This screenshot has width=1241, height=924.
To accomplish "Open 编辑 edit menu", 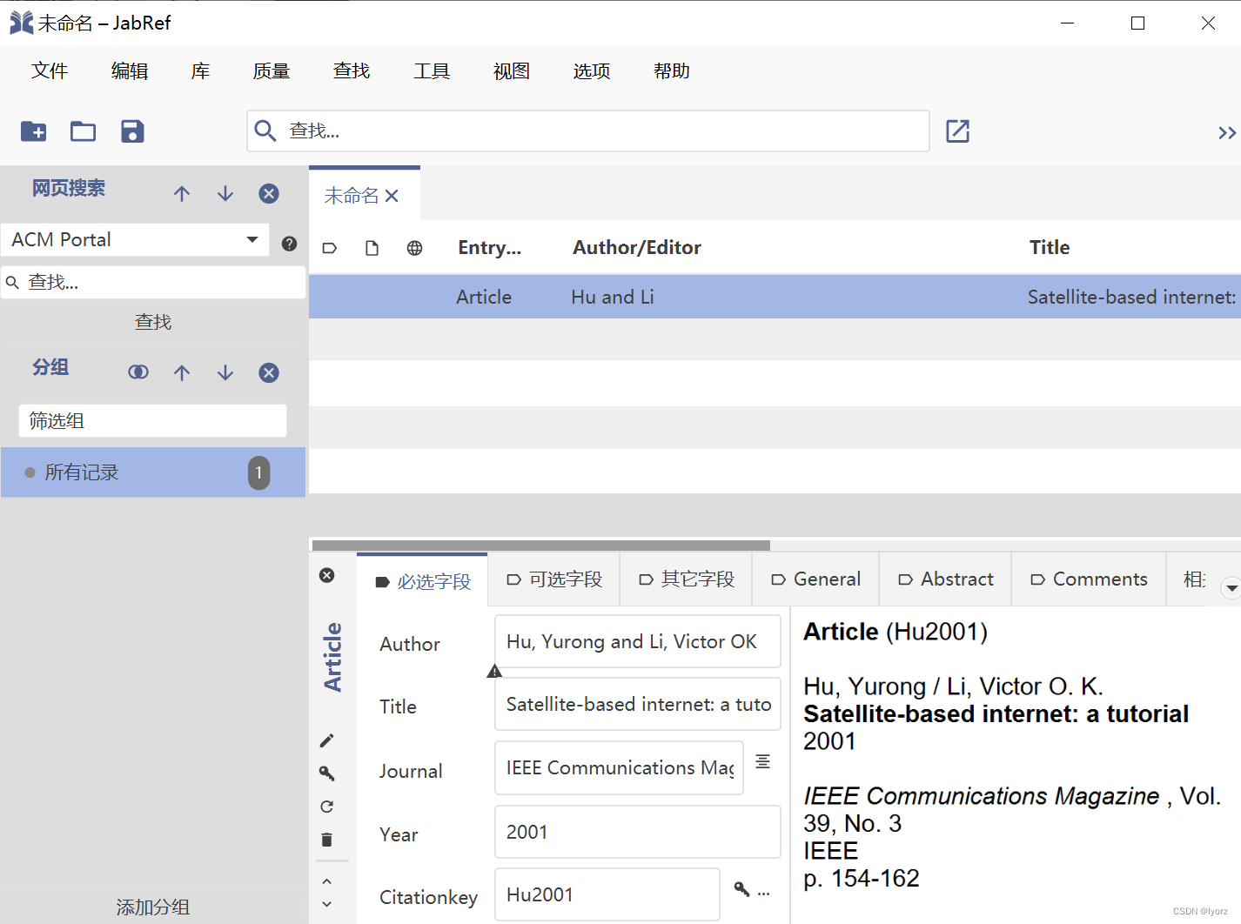I will click(130, 70).
